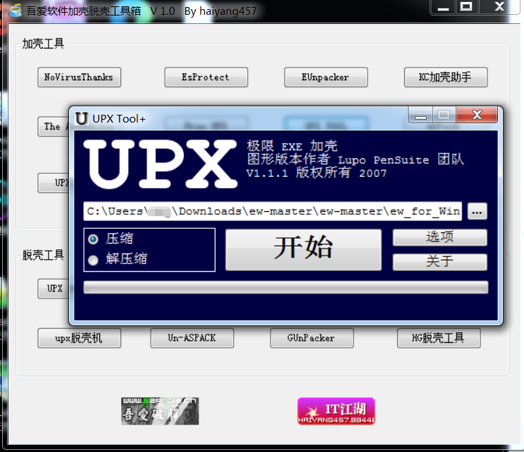
Task: Click the toolbox app icon in title bar
Action: click(x=15, y=11)
